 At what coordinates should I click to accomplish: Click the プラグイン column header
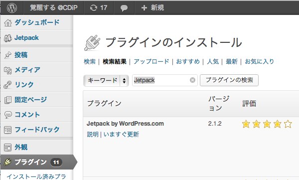pos(104,103)
